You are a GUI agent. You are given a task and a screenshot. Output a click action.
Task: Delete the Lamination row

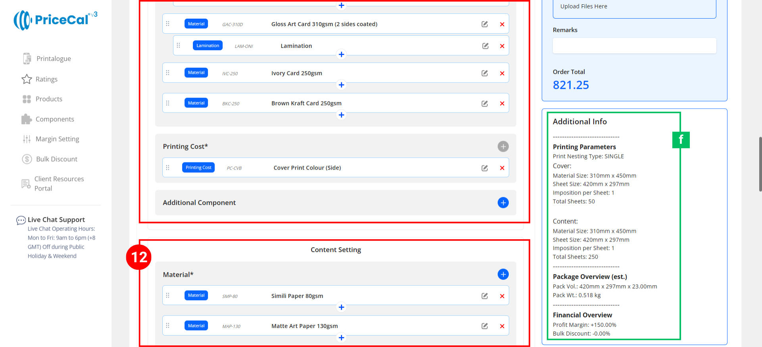502,46
